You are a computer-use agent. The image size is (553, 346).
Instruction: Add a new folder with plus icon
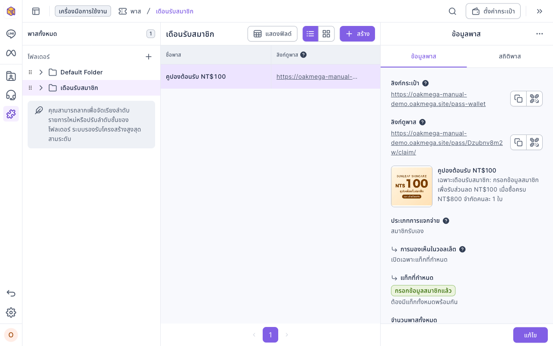tap(149, 57)
